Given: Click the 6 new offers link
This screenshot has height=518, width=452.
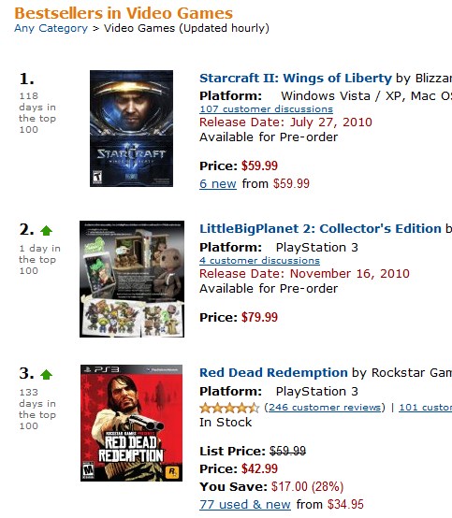Looking at the screenshot, I should (218, 183).
